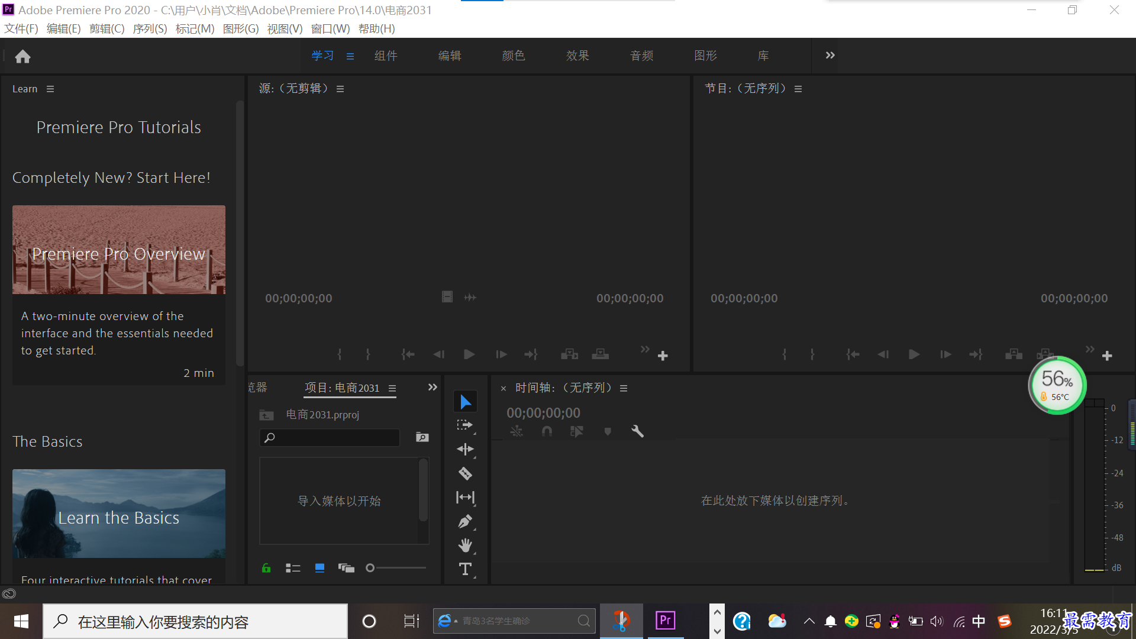
Task: Close the Timeline panel tab
Action: pyautogui.click(x=504, y=389)
